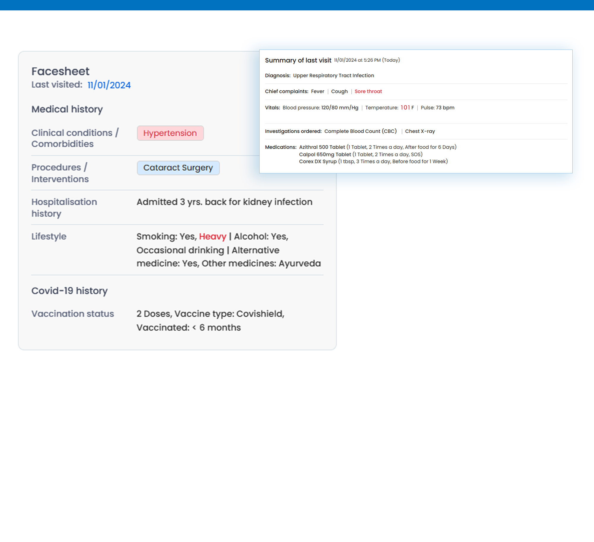Click the blood pressure 120/80 mm/Hg value
This screenshot has height=542, width=594.
339,107
